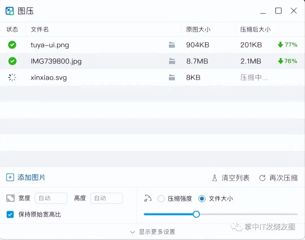Focus the 宽度 input field
This screenshot has height=240, width=305.
pyautogui.click(x=51, y=198)
